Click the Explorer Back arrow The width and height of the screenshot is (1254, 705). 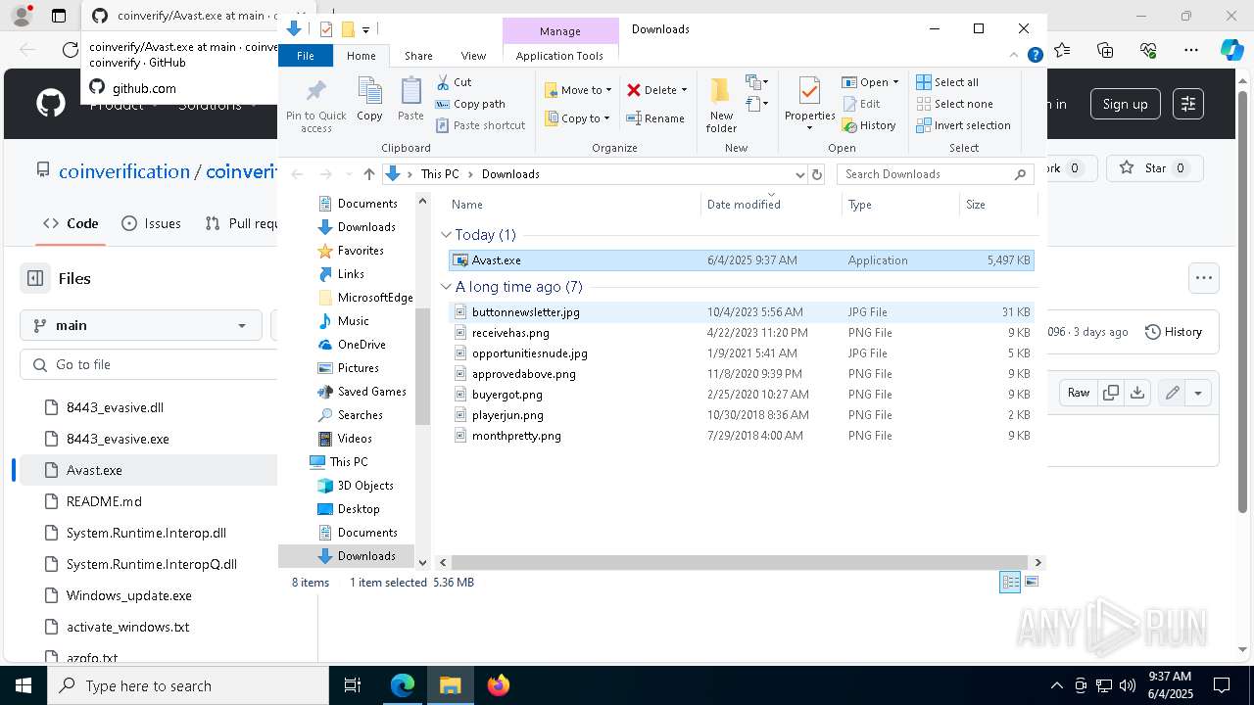298,174
